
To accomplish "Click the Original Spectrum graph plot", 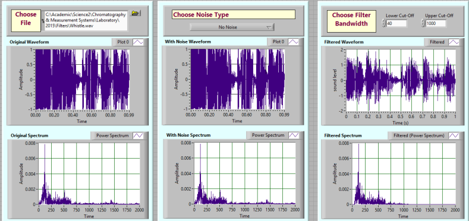I will [x=89, y=173].
